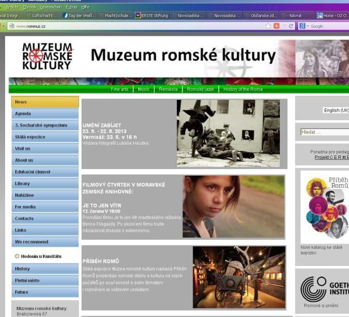The image size is (349, 317).
Task: Open Music in green navigation bar
Action: (143, 89)
